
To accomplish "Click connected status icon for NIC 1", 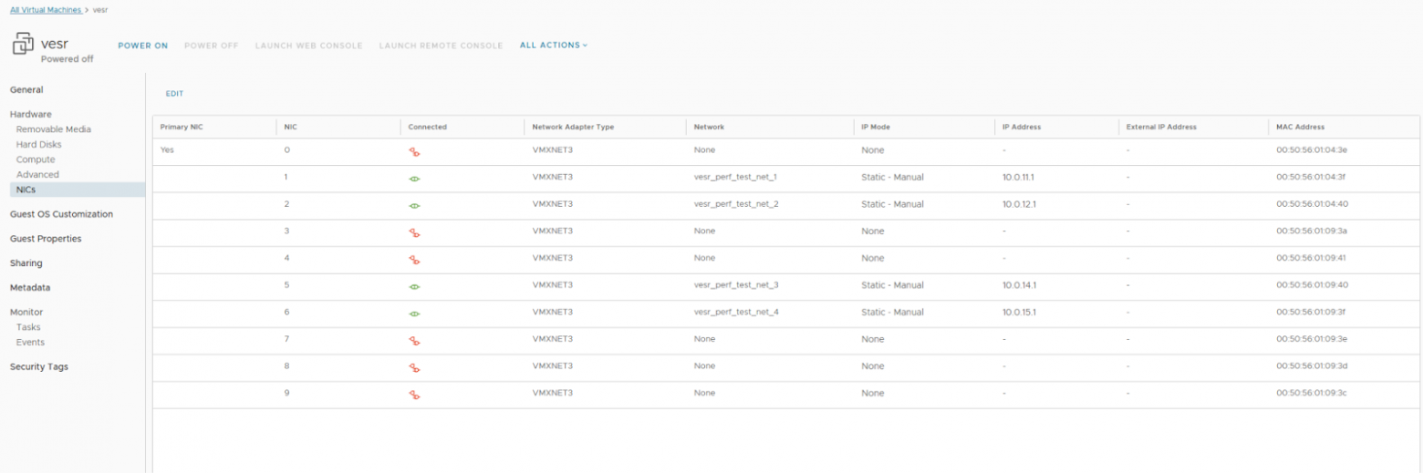I will click(414, 179).
